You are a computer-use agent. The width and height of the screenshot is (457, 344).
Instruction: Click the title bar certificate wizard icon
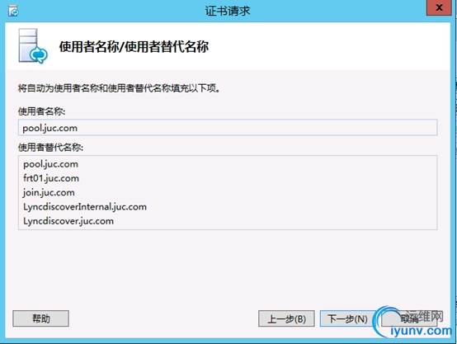click(13, 11)
